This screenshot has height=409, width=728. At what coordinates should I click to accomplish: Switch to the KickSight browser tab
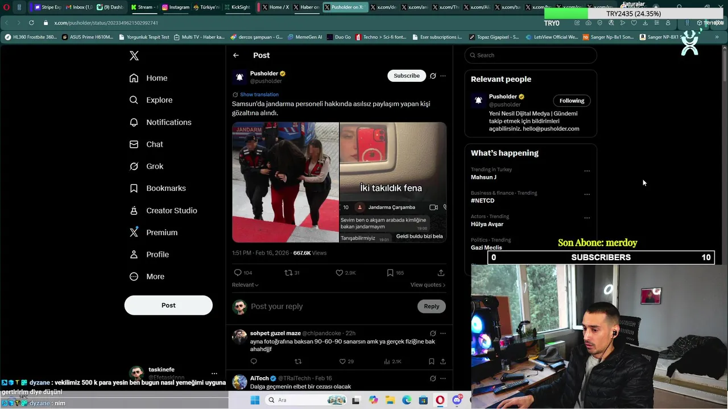237,7
